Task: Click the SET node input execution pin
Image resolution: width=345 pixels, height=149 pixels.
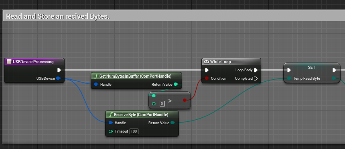Action: pyautogui.click(x=289, y=70)
